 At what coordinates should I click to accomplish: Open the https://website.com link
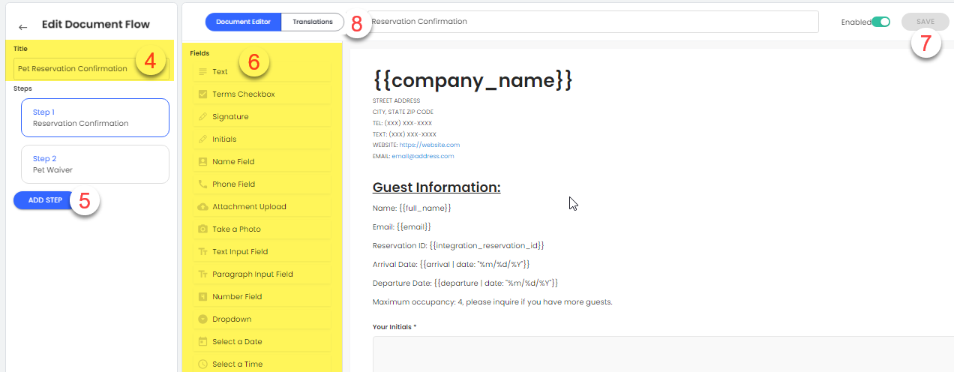click(x=429, y=145)
